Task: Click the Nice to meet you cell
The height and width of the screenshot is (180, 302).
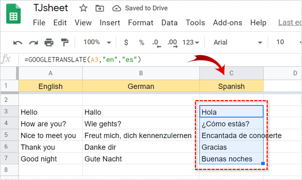Action: click(x=50, y=135)
